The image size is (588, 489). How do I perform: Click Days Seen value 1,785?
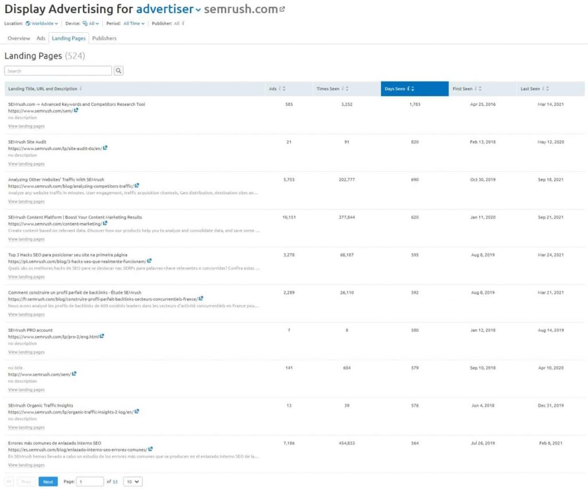[x=415, y=105]
